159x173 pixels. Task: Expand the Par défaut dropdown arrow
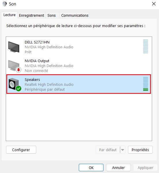122,150
